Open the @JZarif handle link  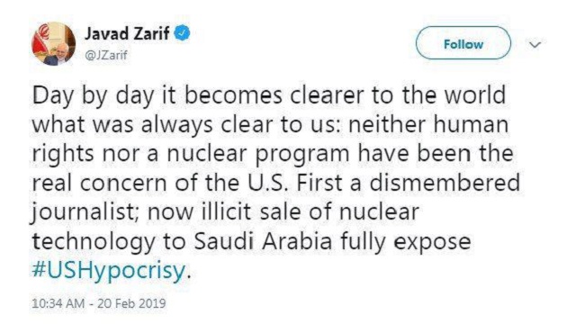tap(106, 55)
